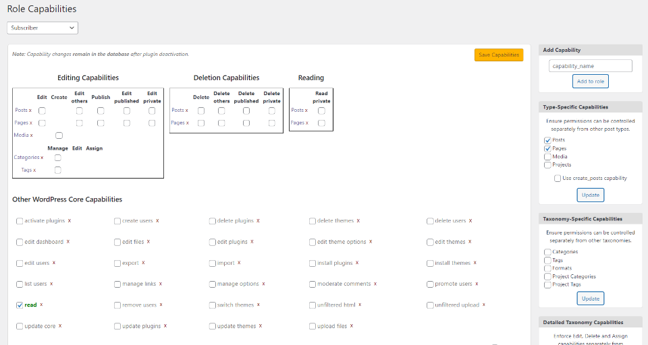Check the Project Categories taxonomy checkbox
Screen dimensions: 648x345
pyautogui.click(x=547, y=276)
